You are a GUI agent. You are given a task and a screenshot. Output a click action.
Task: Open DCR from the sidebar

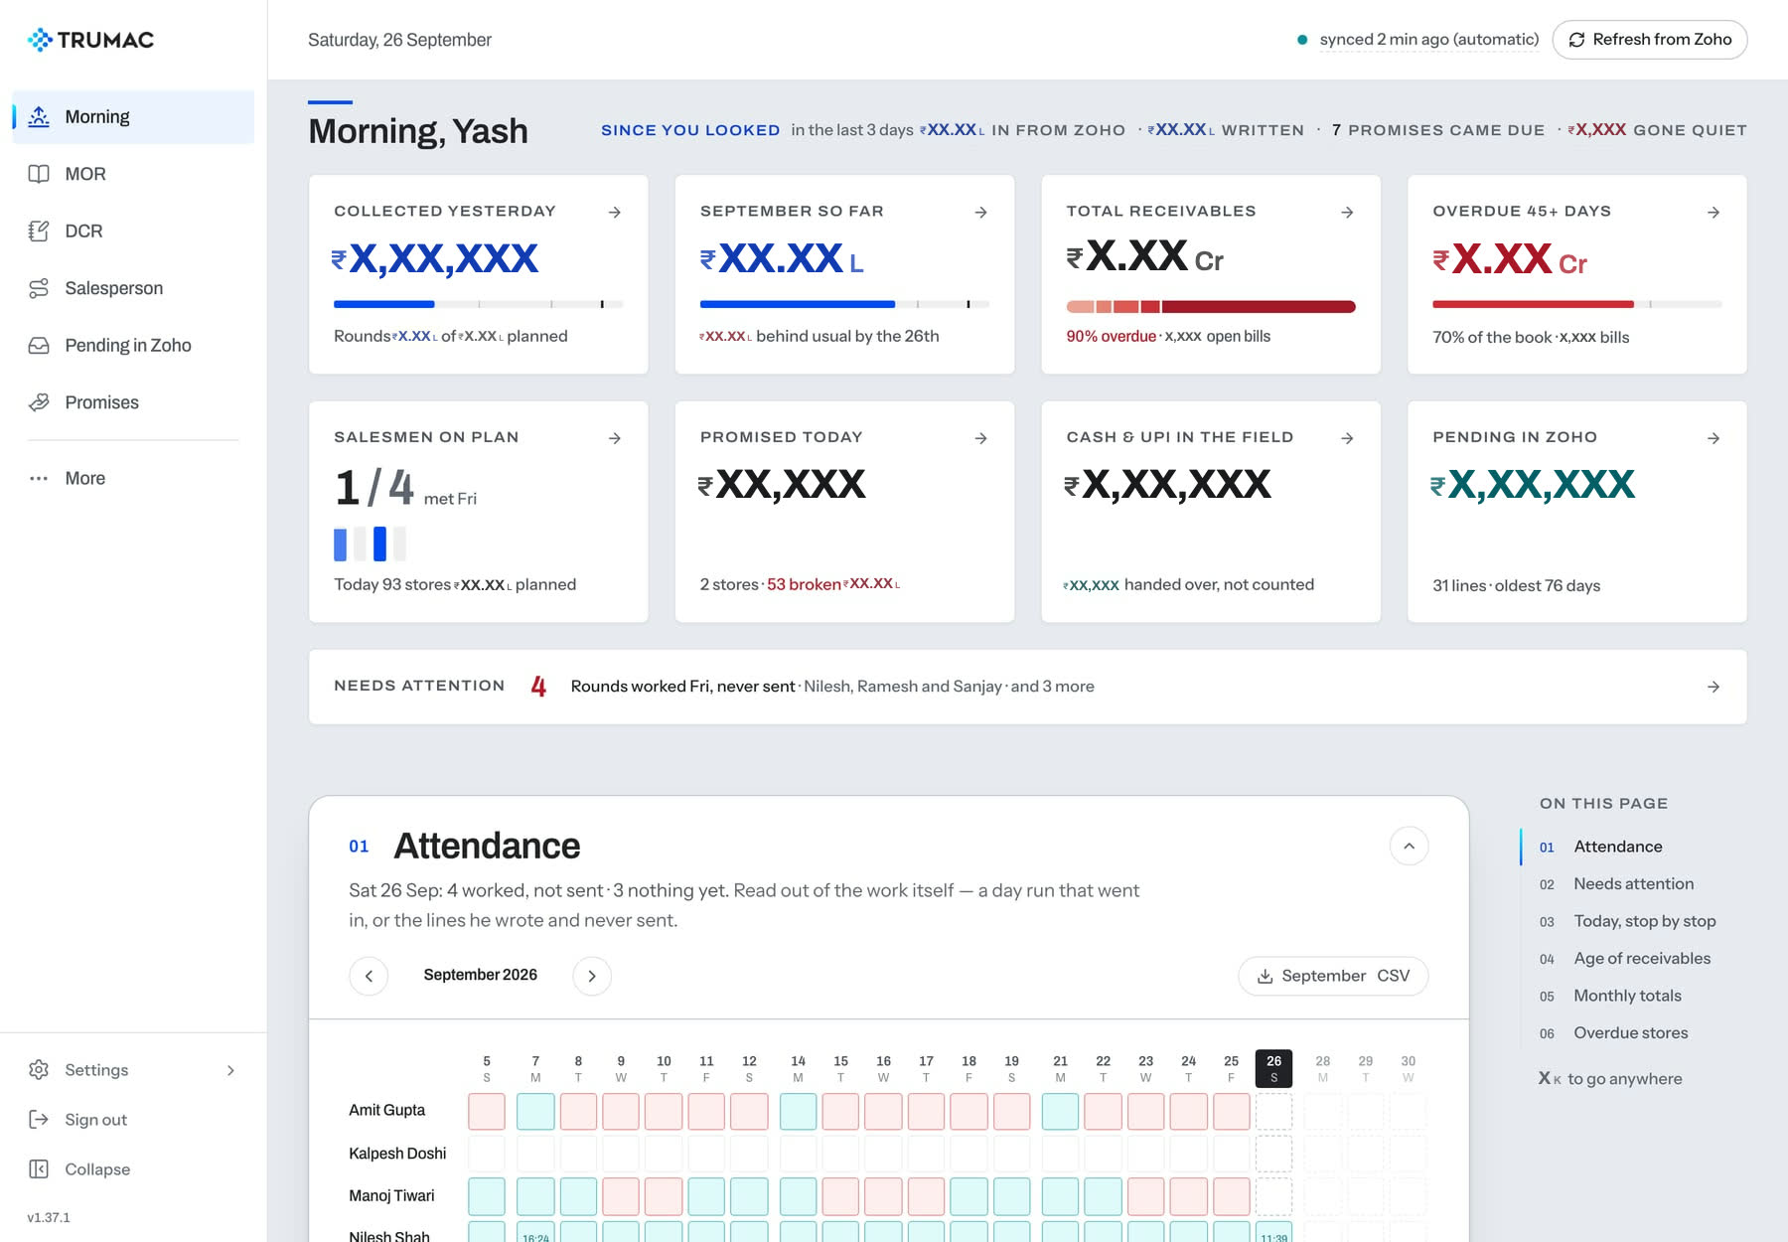(x=133, y=231)
